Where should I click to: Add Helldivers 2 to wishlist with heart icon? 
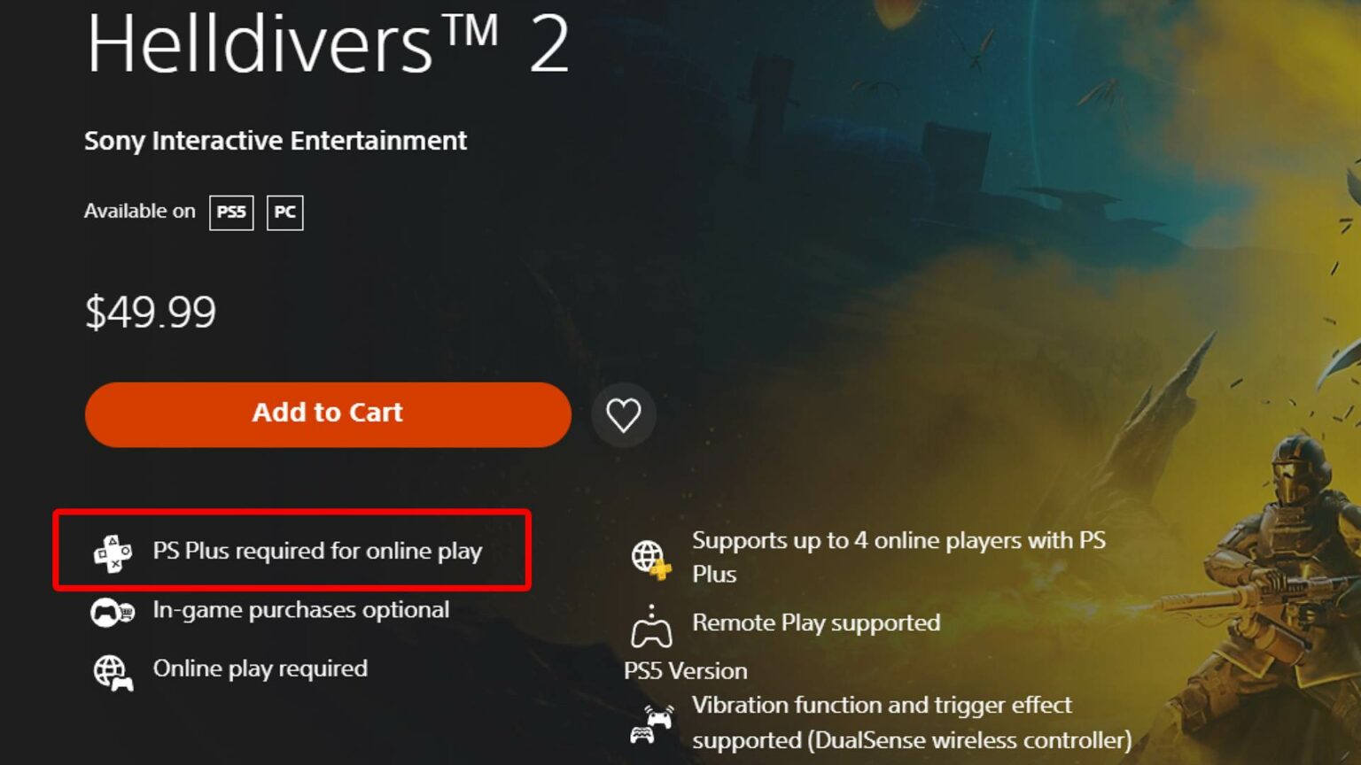624,414
